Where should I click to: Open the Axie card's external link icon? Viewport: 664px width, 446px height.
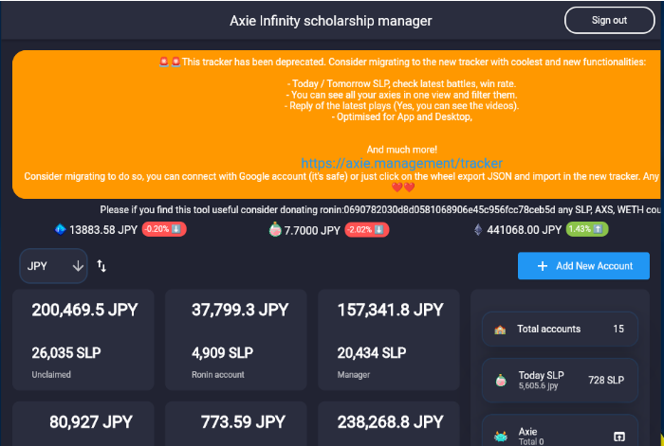619,436
